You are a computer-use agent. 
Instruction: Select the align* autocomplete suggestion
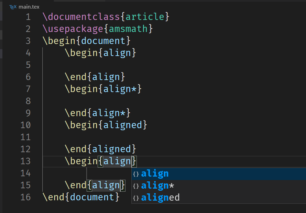pyautogui.click(x=219, y=186)
